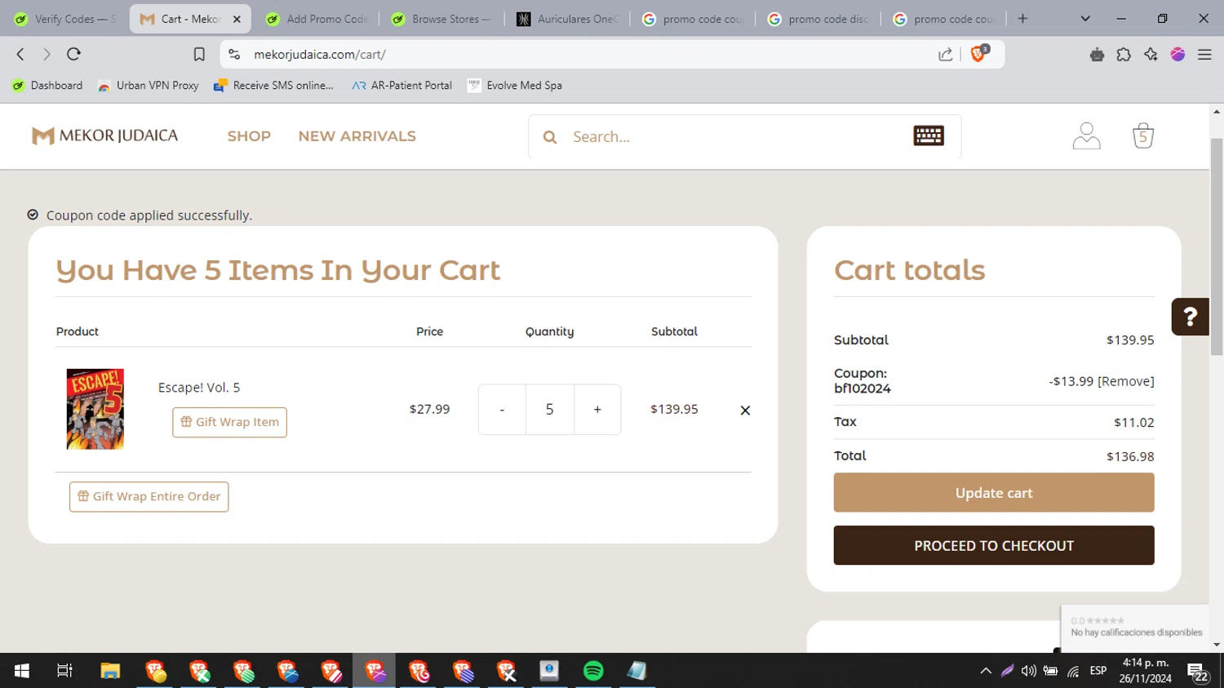The image size is (1224, 688).
Task: Open the robot extension icon in toolbar
Action: click(x=1097, y=54)
